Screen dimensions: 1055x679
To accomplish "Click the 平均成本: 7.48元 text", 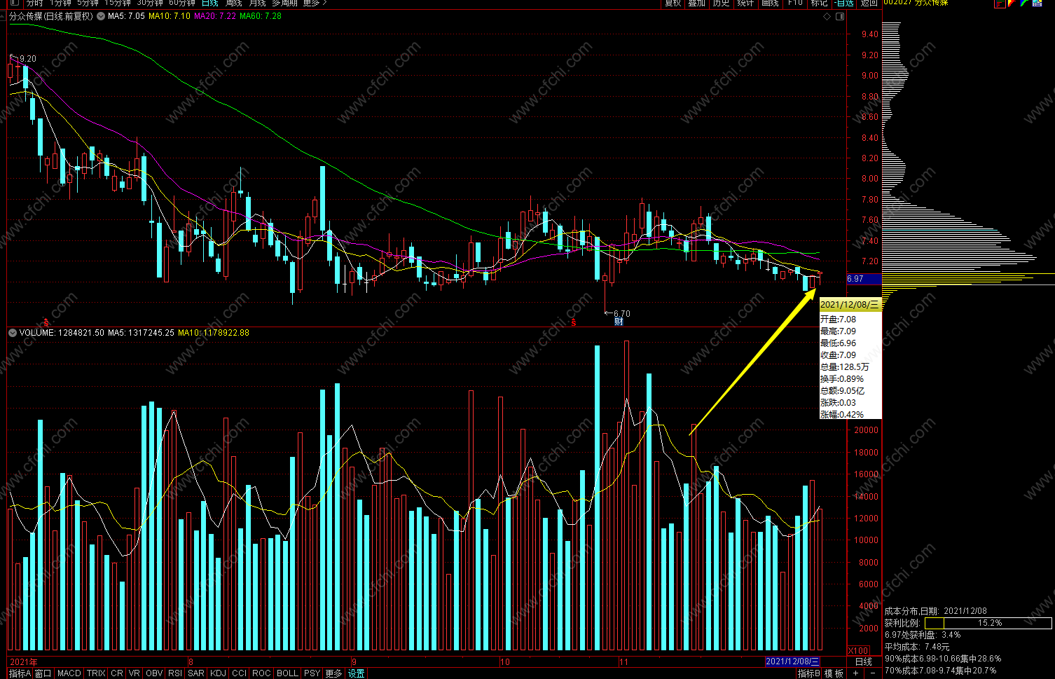I will point(917,647).
